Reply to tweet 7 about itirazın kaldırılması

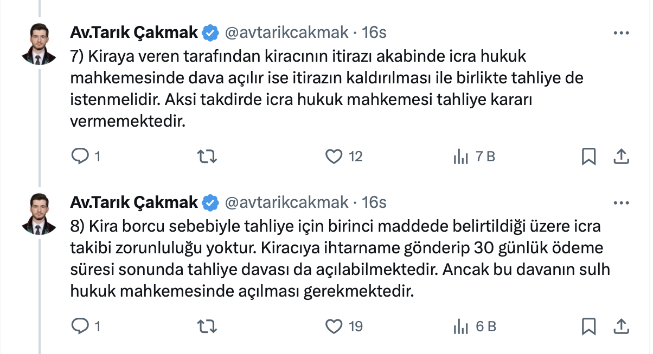click(80, 156)
